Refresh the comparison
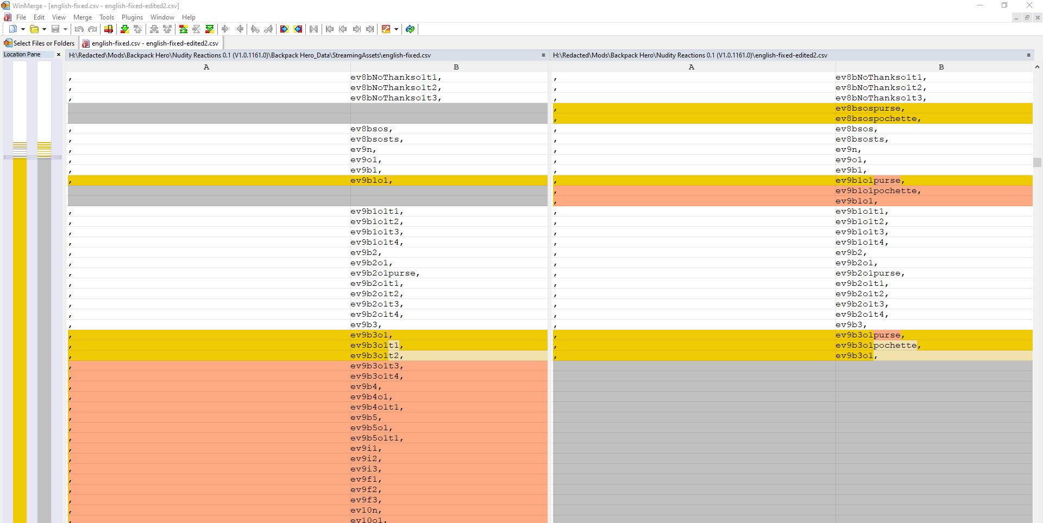 pos(410,29)
